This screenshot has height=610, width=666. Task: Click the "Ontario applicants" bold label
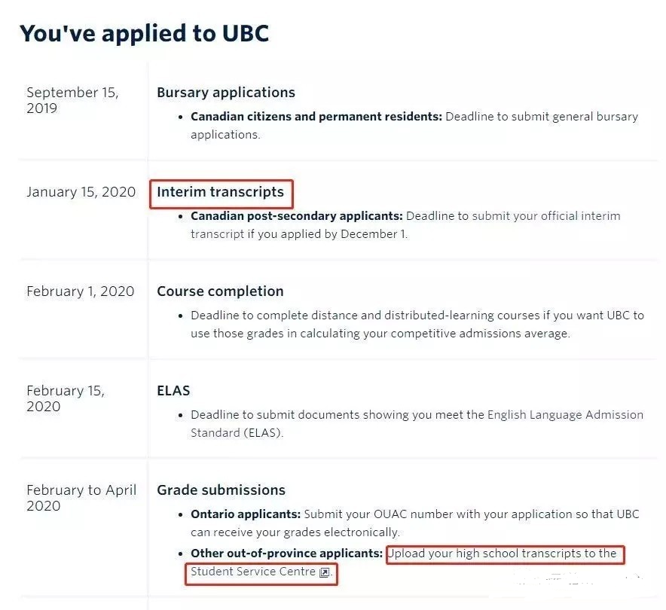[x=246, y=514]
